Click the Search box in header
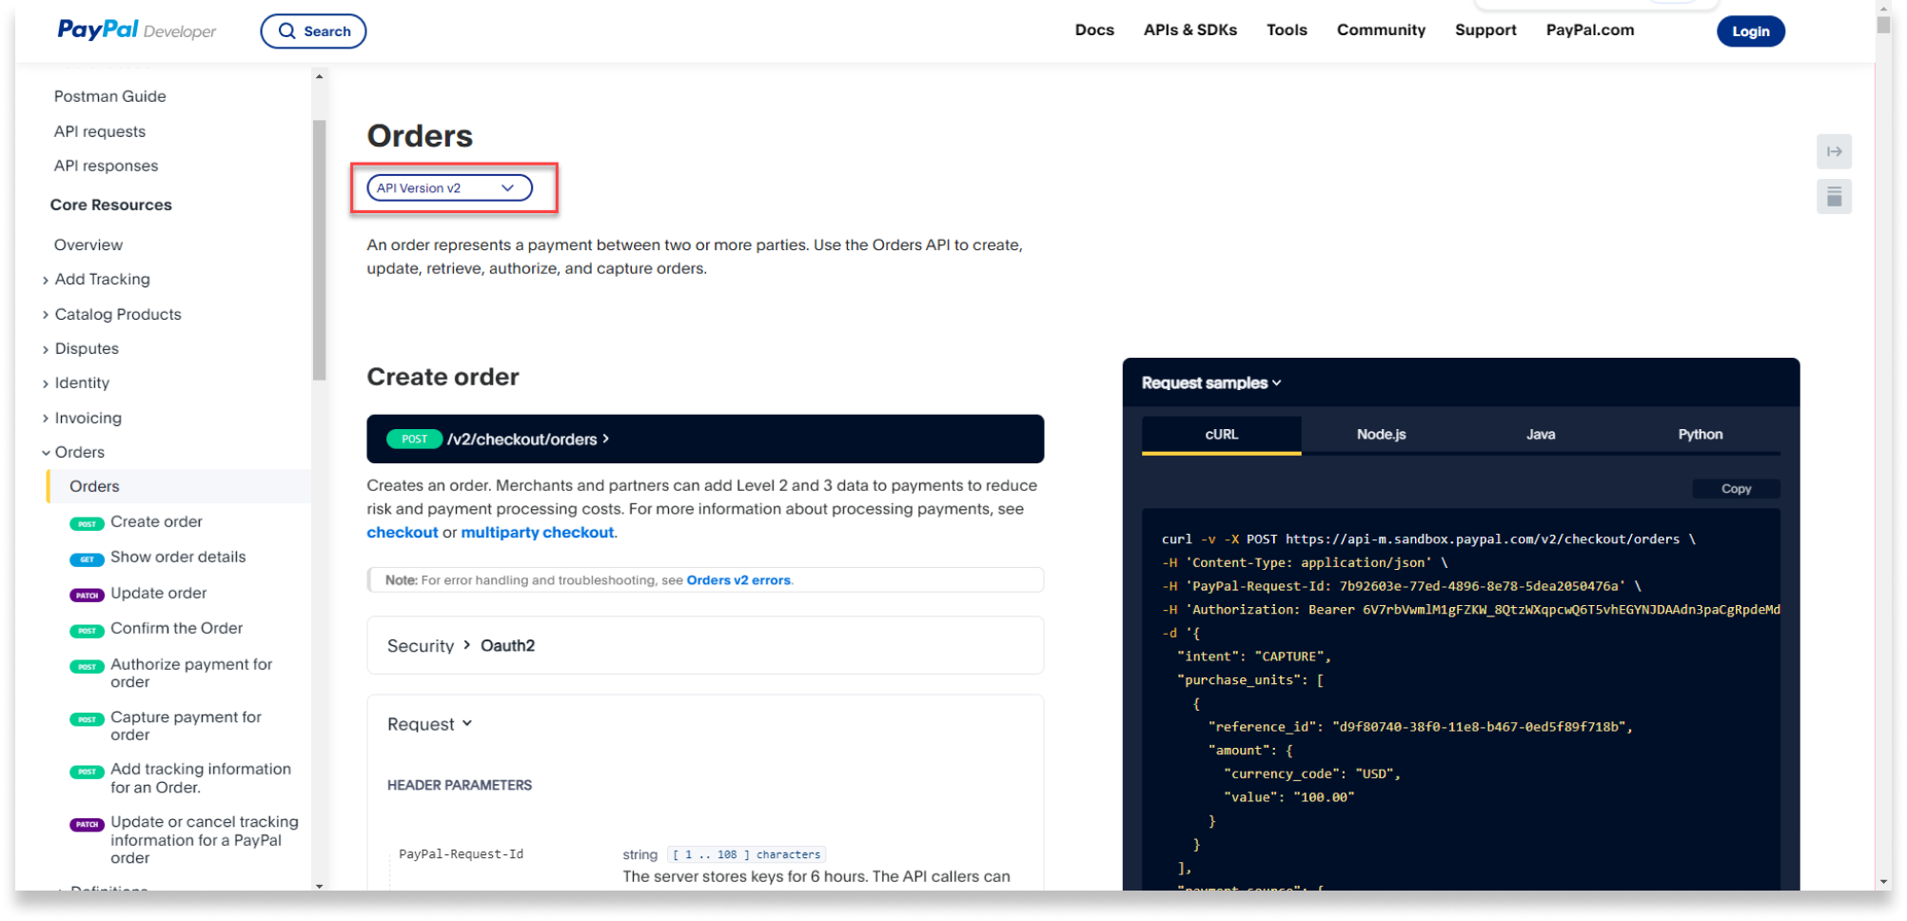 [x=313, y=31]
